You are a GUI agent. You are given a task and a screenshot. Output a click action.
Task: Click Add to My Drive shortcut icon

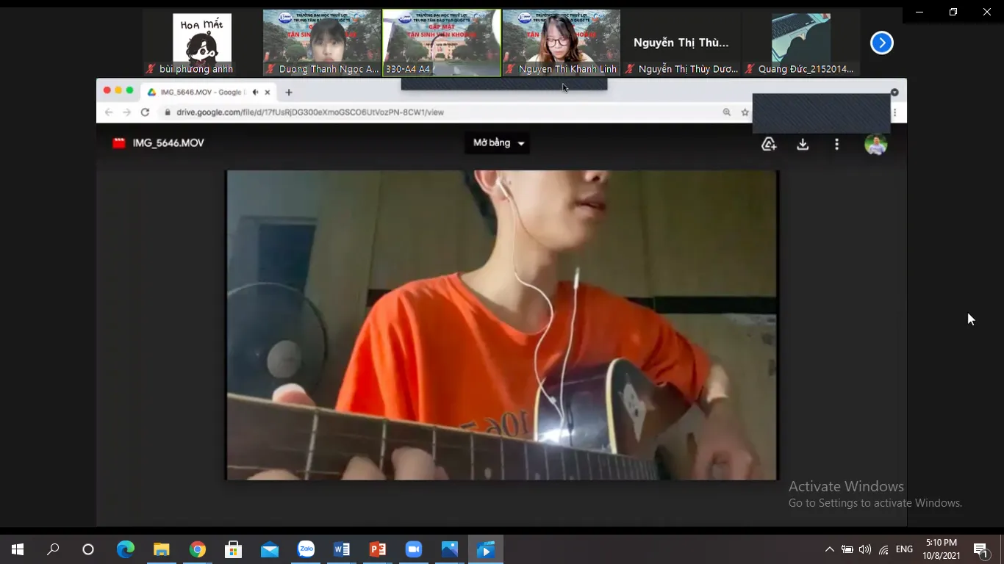tap(769, 145)
